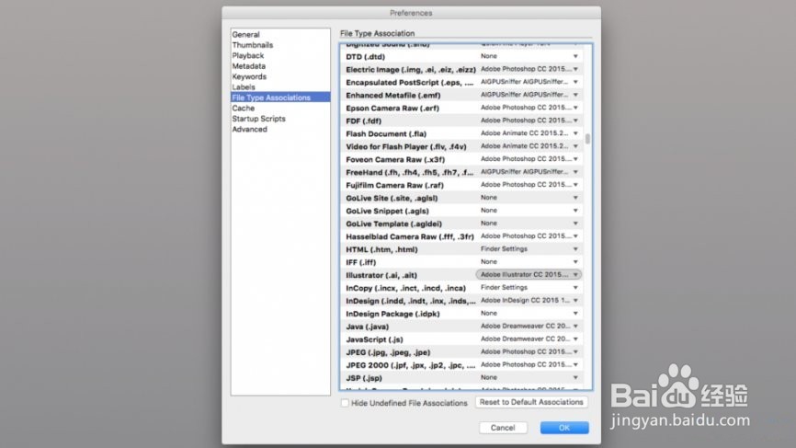Open Advanced preferences section
Screen dimensions: 796x448
[249, 130]
